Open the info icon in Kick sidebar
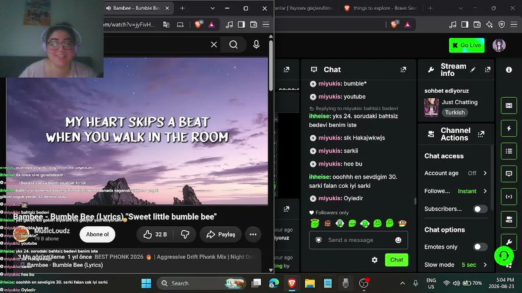This screenshot has height=293, width=522. click(509, 70)
